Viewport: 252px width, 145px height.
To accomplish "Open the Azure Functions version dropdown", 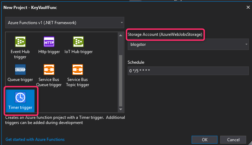I will (x=65, y=23).
